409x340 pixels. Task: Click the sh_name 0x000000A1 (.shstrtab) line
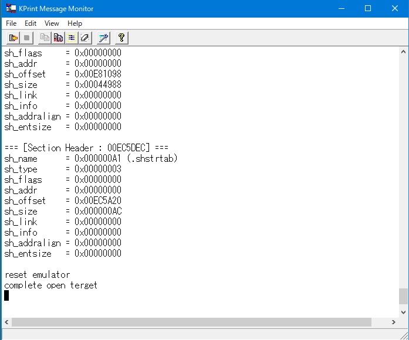pyautogui.click(x=91, y=158)
